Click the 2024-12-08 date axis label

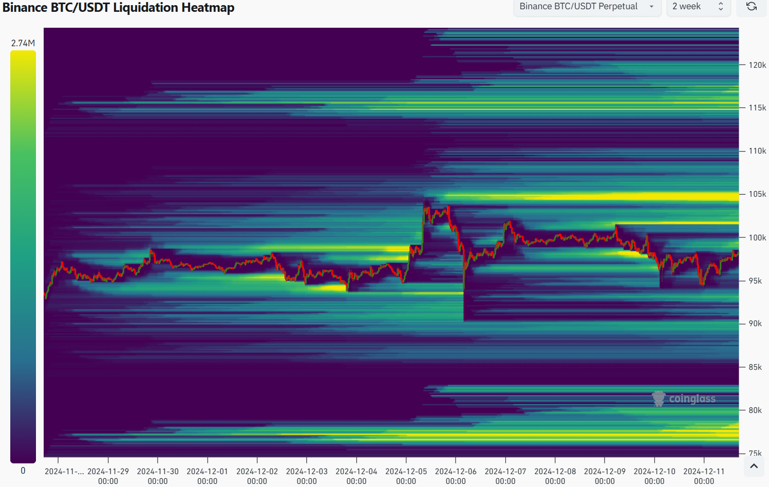click(x=555, y=476)
